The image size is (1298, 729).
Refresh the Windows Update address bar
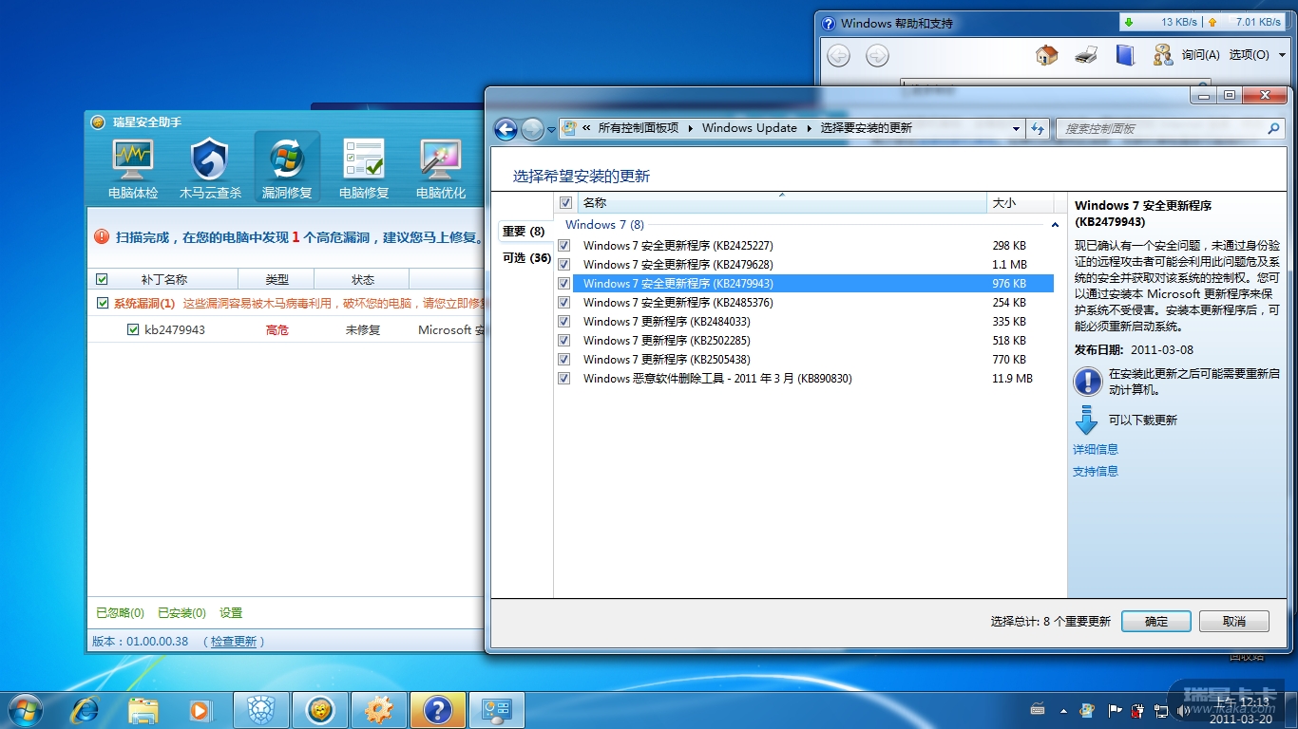1038,128
